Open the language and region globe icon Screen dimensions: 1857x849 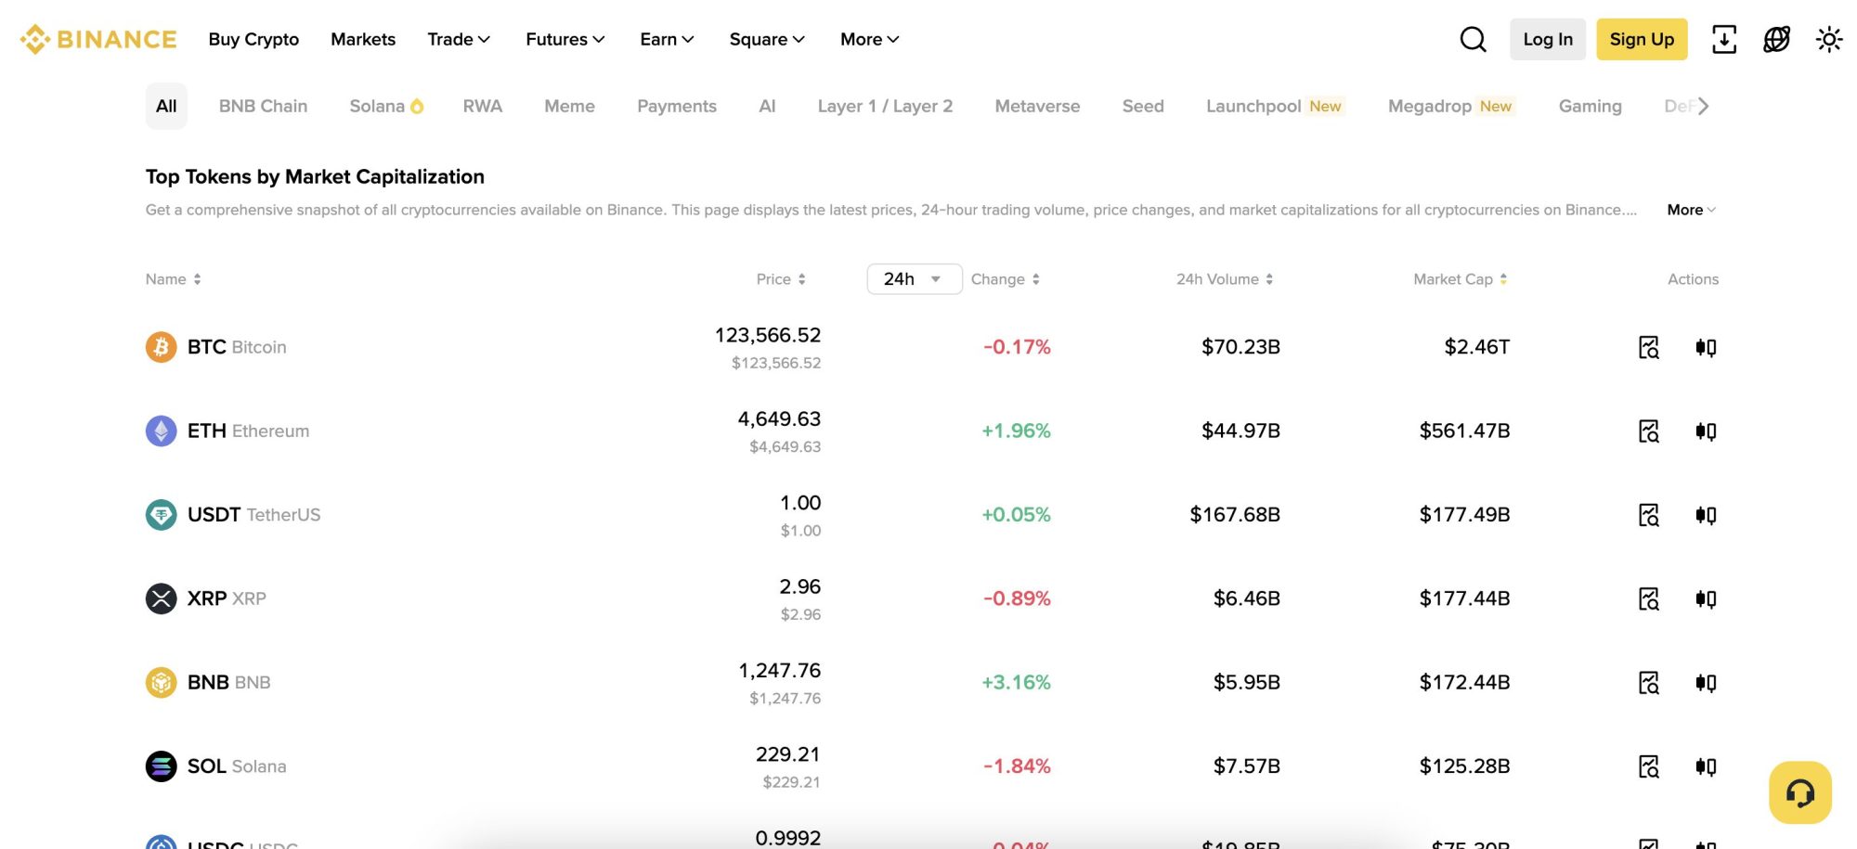pyautogui.click(x=1775, y=39)
